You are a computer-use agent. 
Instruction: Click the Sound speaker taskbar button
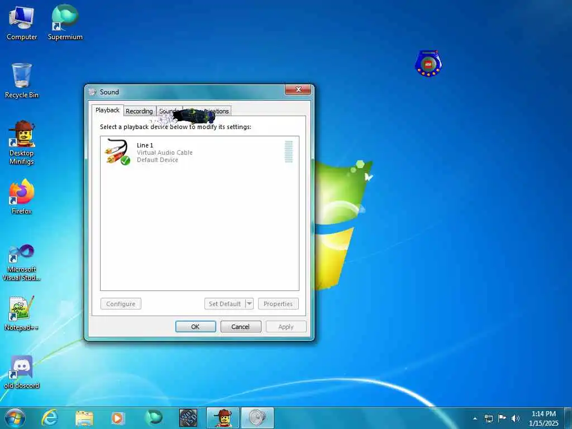tap(257, 418)
